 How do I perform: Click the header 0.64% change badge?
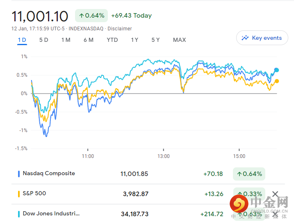(x=91, y=16)
